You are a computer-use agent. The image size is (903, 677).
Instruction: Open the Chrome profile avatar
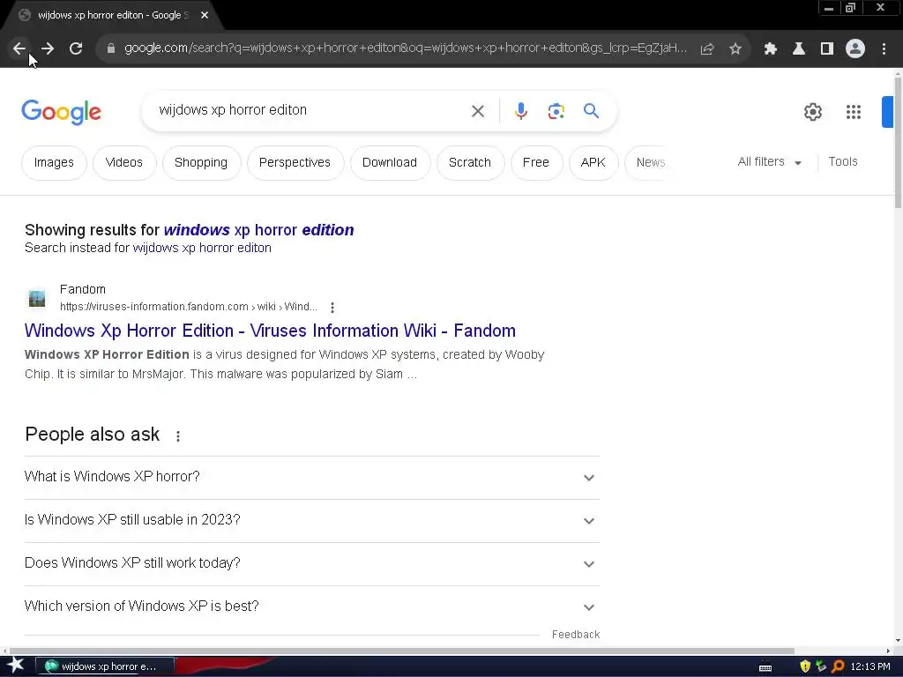(x=855, y=49)
